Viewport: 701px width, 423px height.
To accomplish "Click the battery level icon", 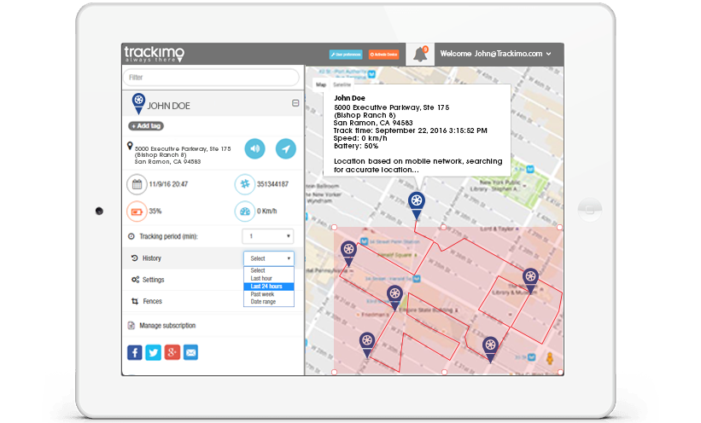I will click(137, 211).
